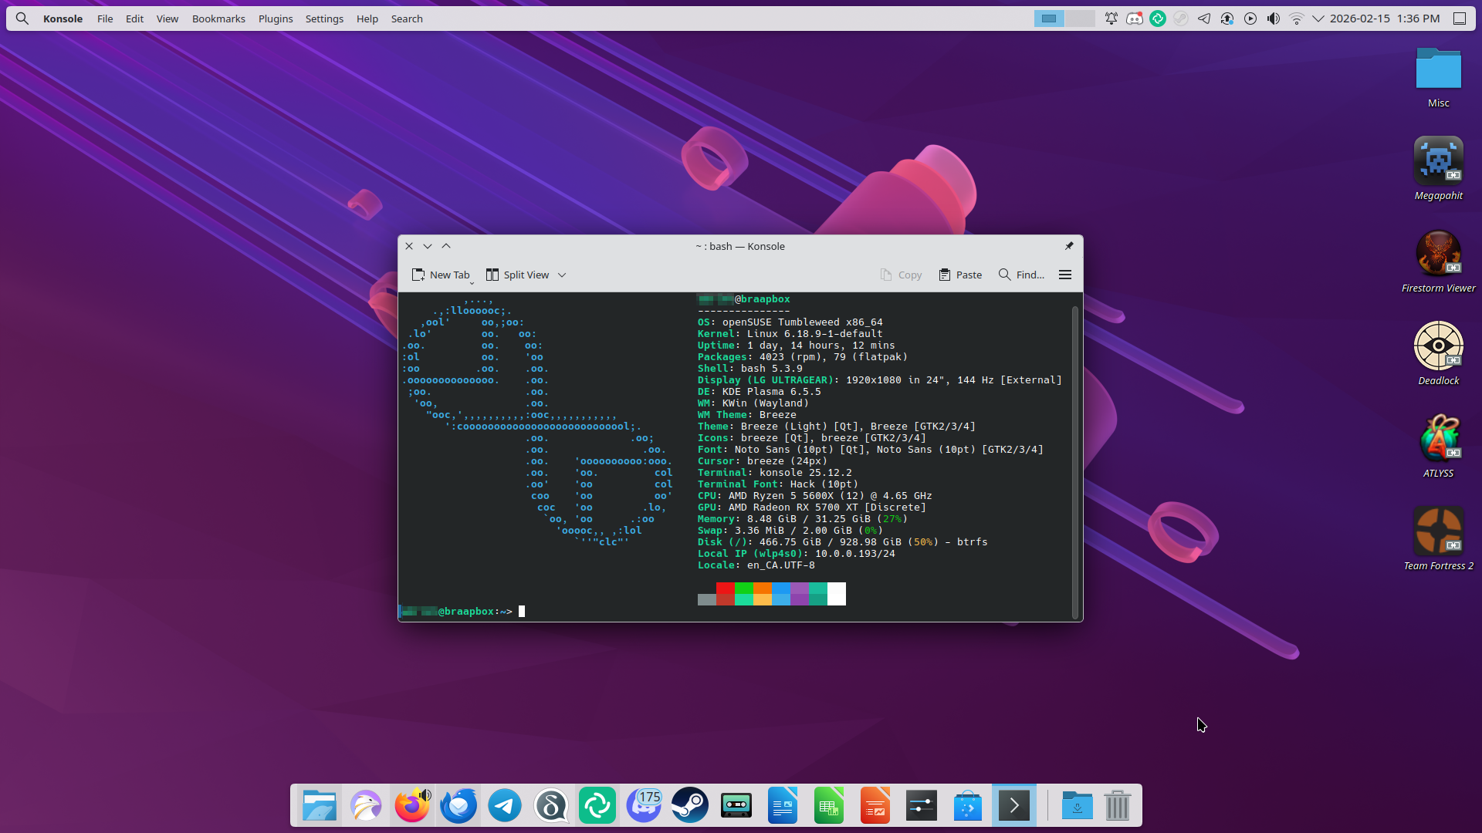The height and width of the screenshot is (833, 1482).
Task: Click the red color block in terminal
Action: 725,589
